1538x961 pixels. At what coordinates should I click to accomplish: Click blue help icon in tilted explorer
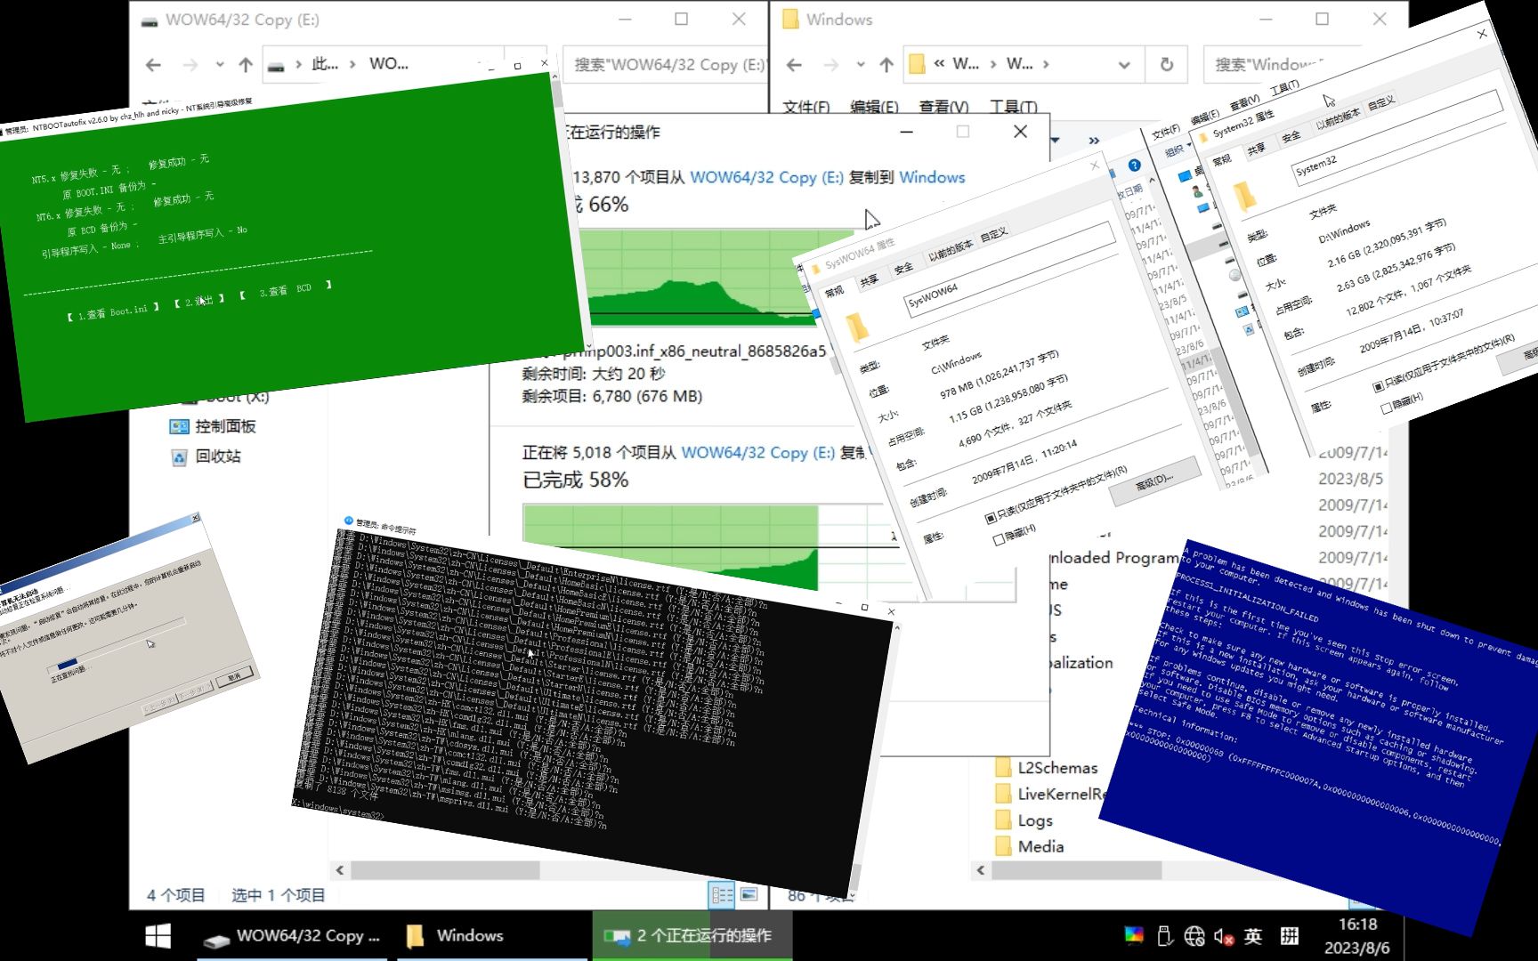pos(1134,165)
